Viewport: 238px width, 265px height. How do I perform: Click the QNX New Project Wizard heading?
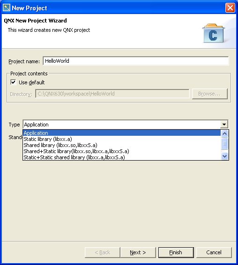coord(35,21)
